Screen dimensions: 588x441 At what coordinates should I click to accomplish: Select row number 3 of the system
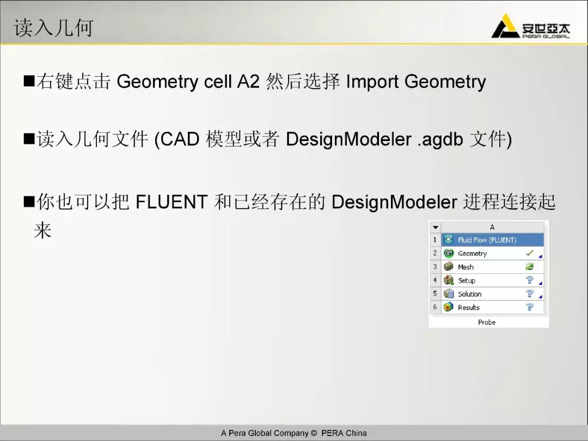coord(435,267)
